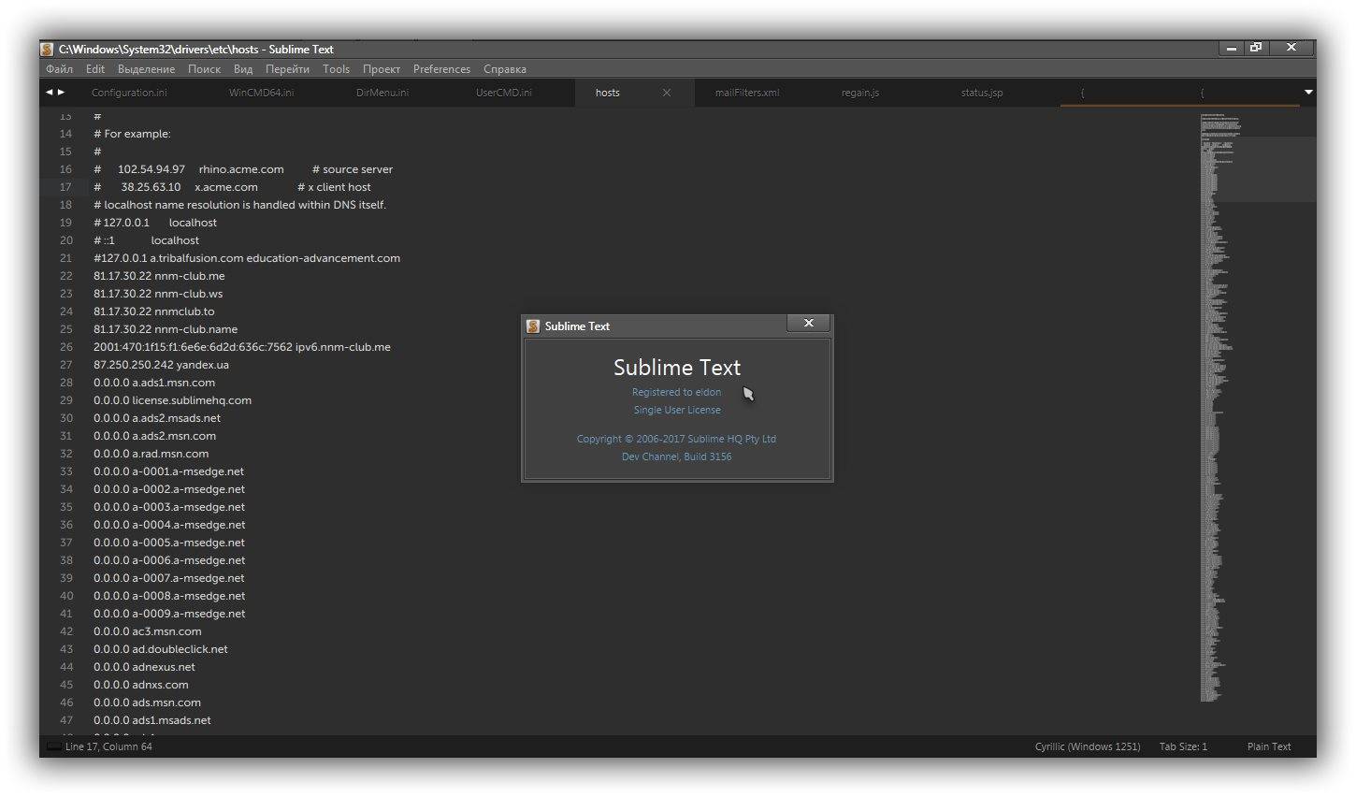Screen dimensions: 1356x797
Task: Switch to the mailFilters.xml tab
Action: (746, 93)
